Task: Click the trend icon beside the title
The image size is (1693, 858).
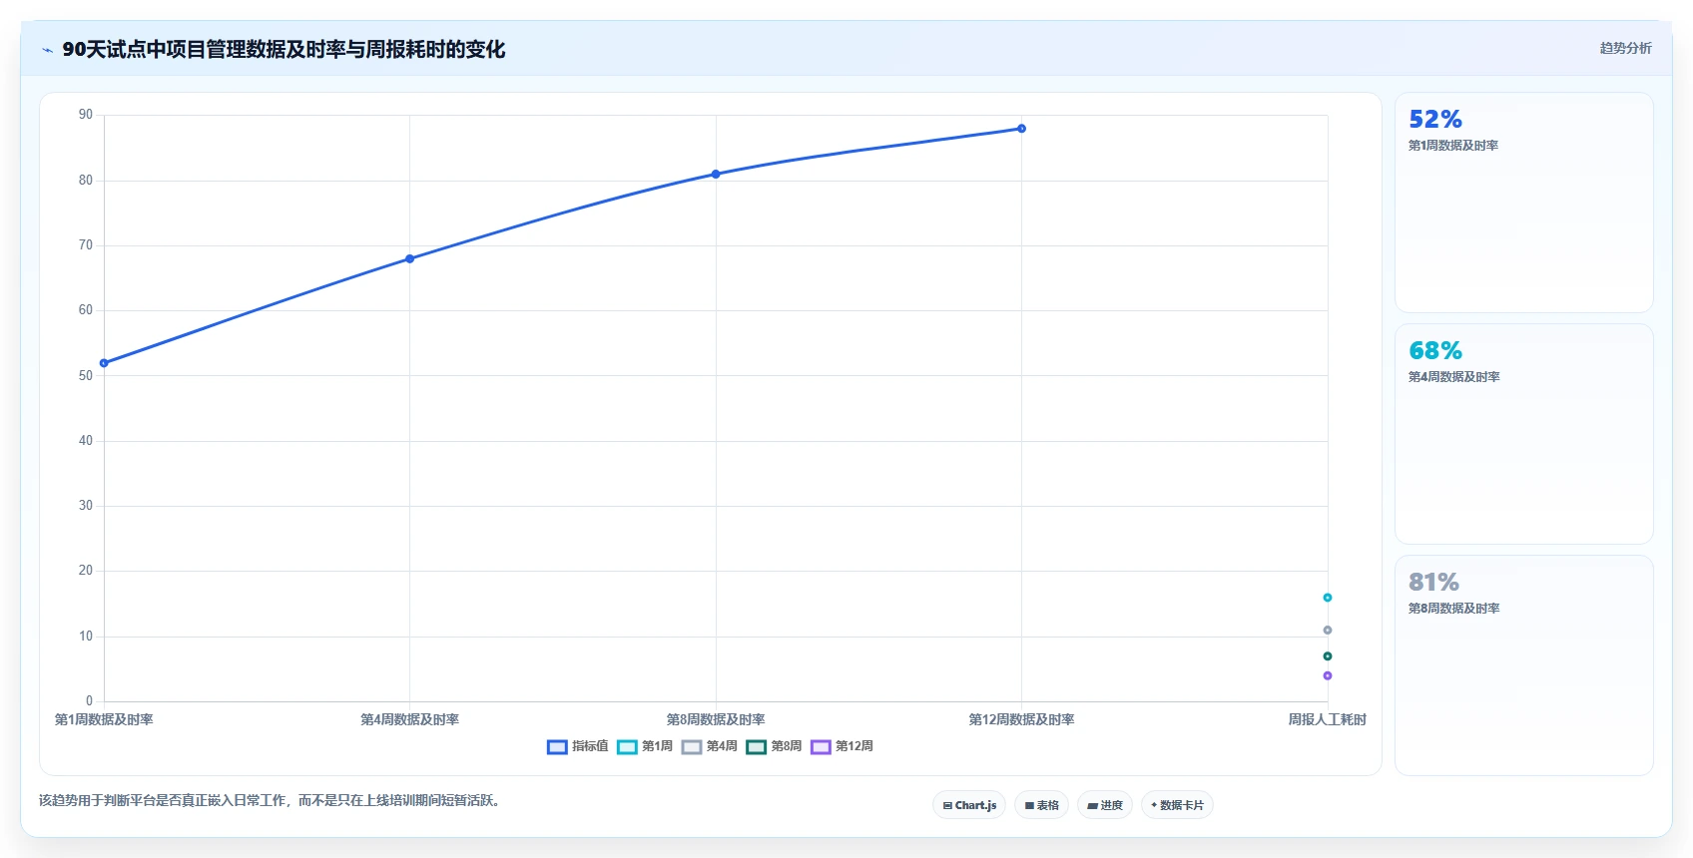Action: pos(47,50)
